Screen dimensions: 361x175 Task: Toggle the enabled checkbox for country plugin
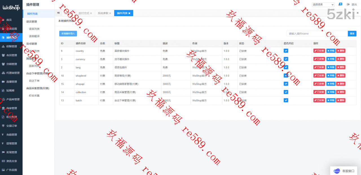(286, 51)
